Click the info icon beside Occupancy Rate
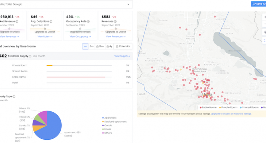Image resolution: width=266 pixels, height=143 pixels. tap(88, 21)
